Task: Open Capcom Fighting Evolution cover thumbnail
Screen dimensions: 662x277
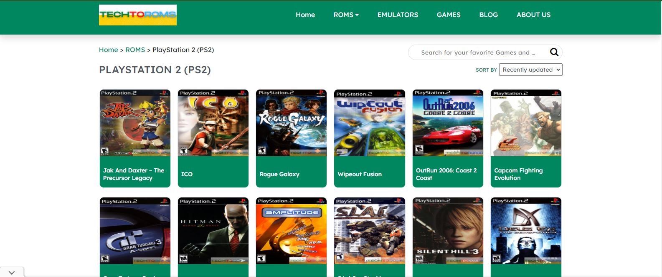Action: (x=526, y=123)
